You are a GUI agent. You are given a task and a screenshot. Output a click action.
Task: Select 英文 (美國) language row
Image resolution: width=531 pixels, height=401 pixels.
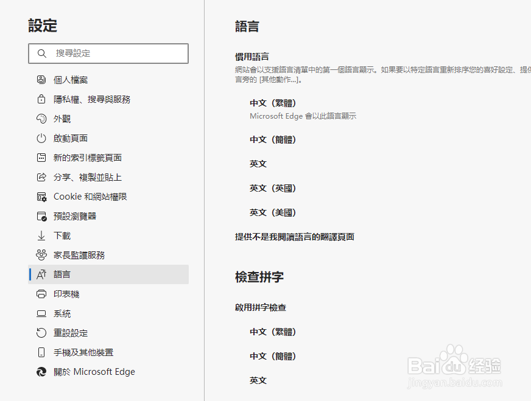(x=273, y=212)
